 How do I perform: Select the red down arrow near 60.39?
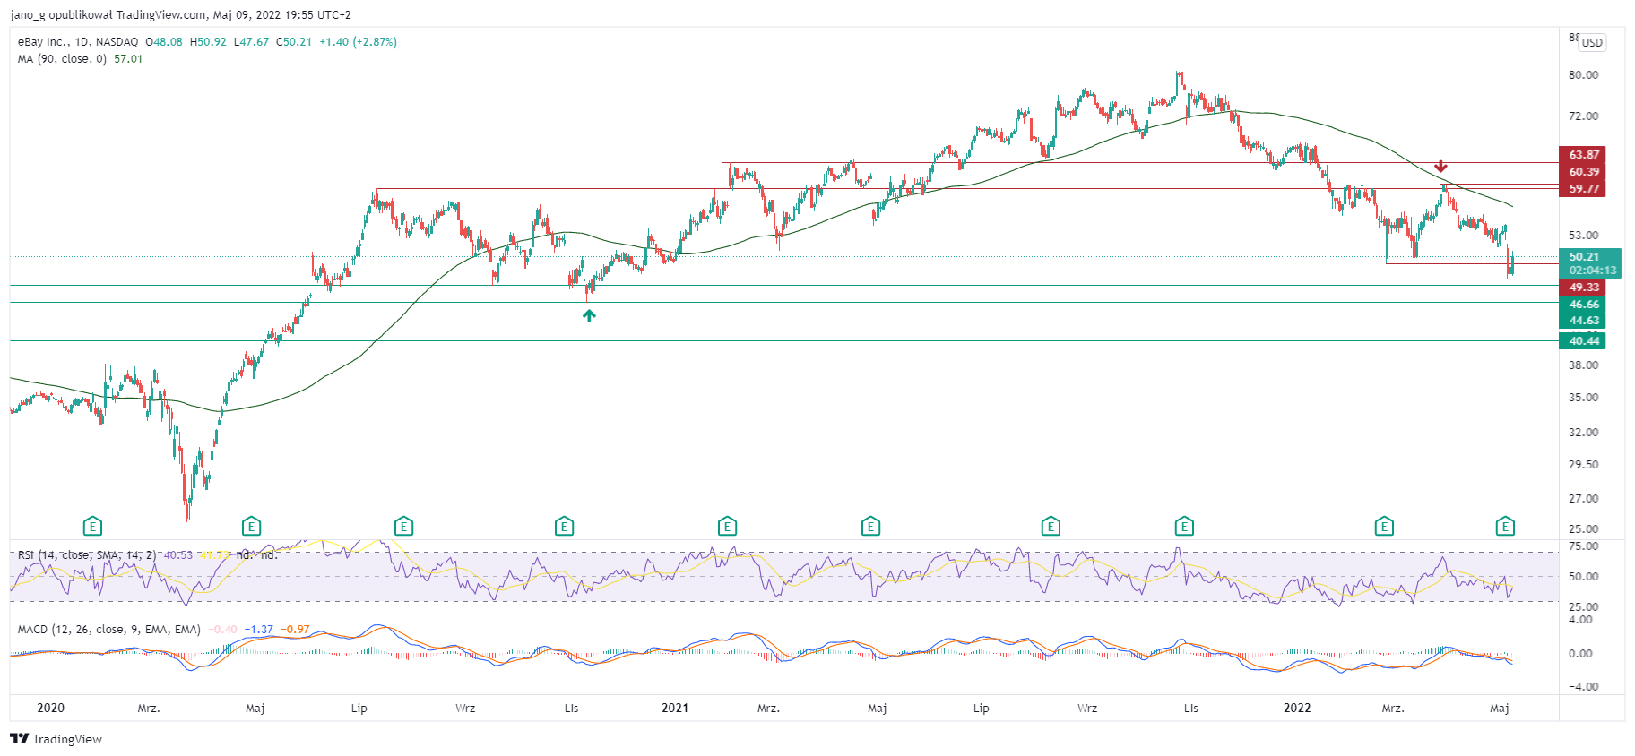(1440, 167)
